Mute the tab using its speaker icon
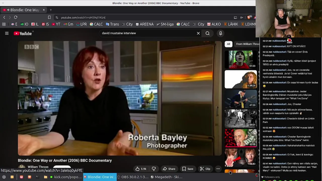322x181 pixels. tap(8, 10)
